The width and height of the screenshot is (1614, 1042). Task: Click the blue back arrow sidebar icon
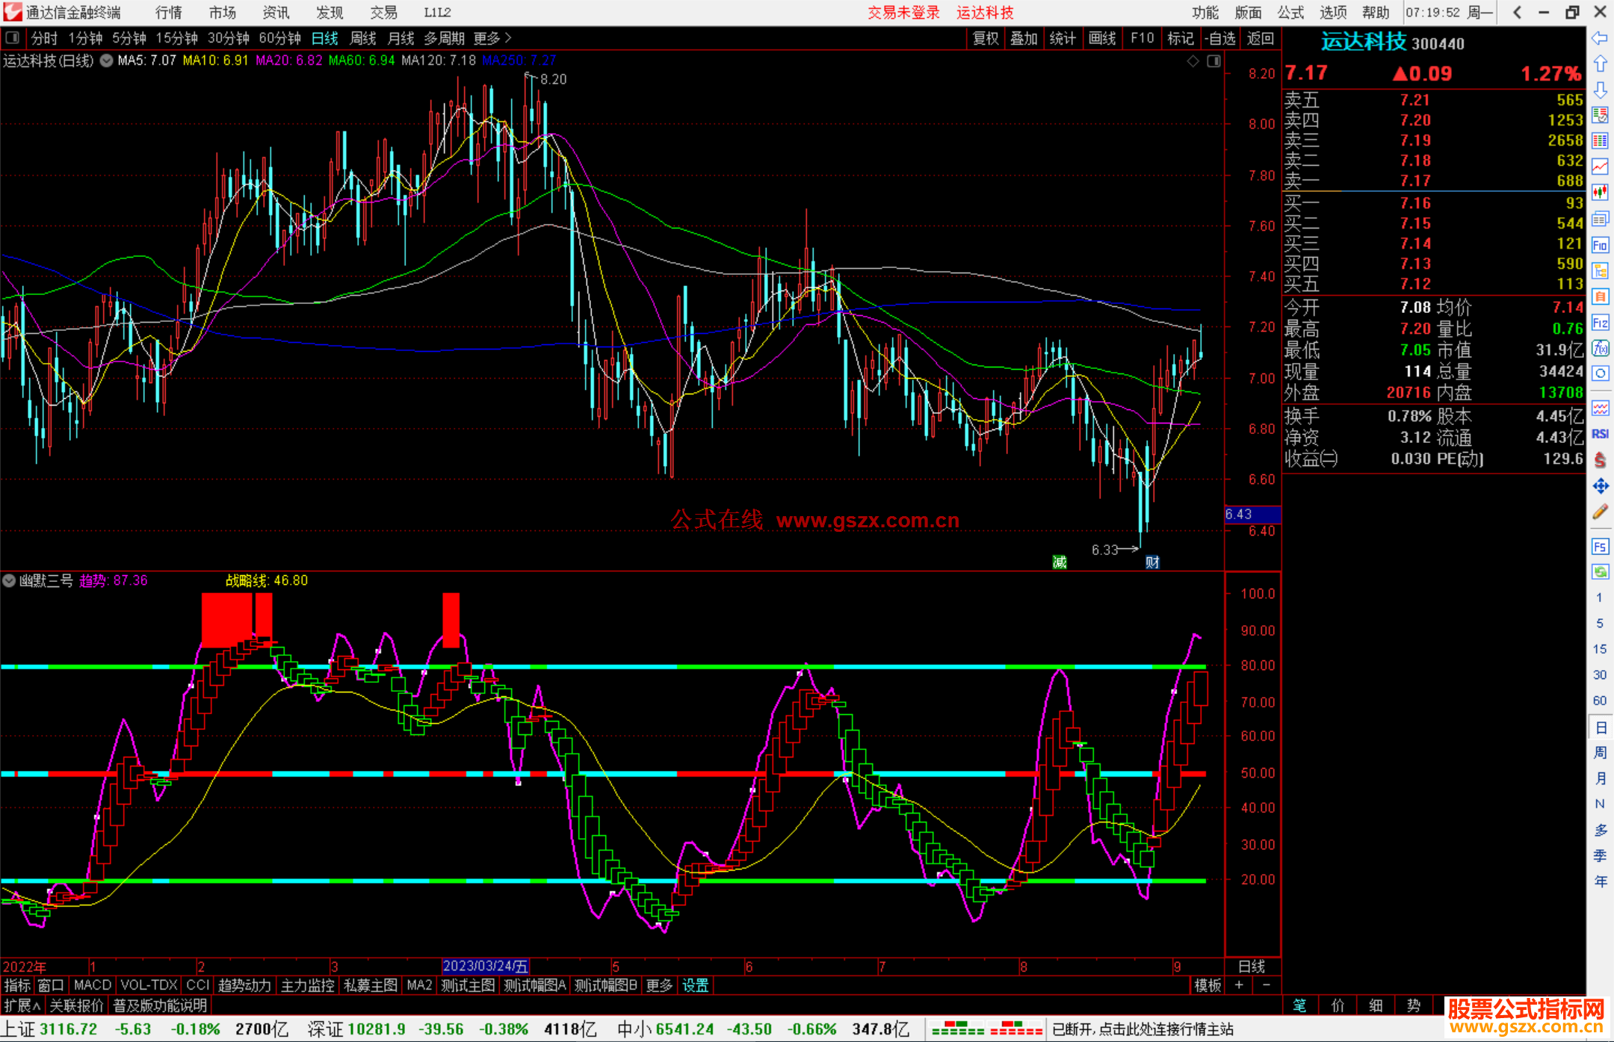(x=1600, y=38)
